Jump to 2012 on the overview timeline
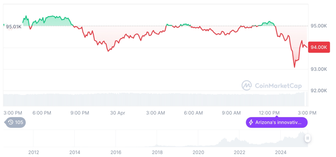The width and height of the screenshot is (336, 157). (x=34, y=152)
